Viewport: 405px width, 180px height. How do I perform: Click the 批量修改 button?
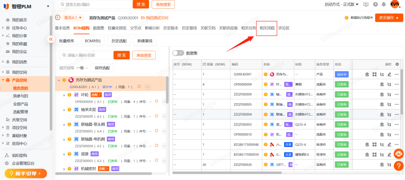[x=66, y=41]
